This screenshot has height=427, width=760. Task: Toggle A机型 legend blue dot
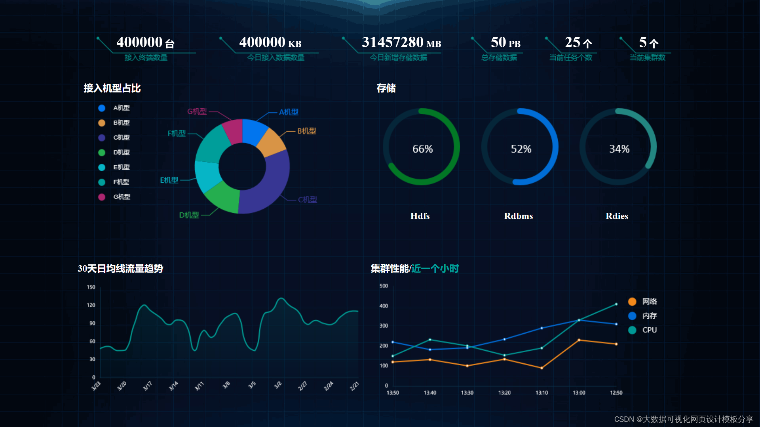102,108
